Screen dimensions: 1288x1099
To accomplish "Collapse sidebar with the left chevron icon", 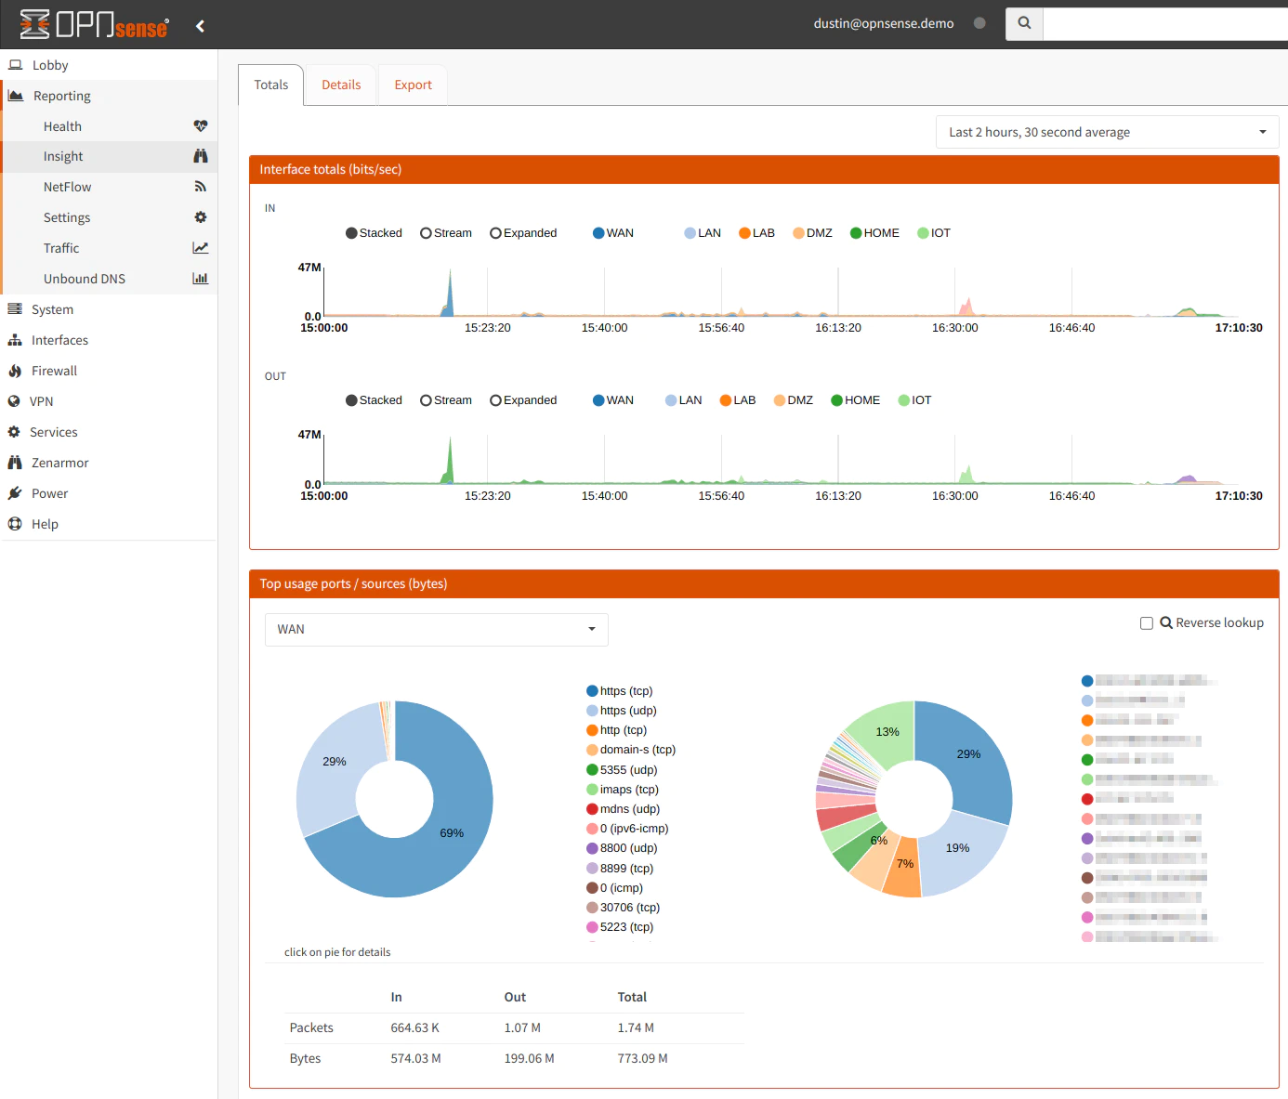I will [200, 26].
